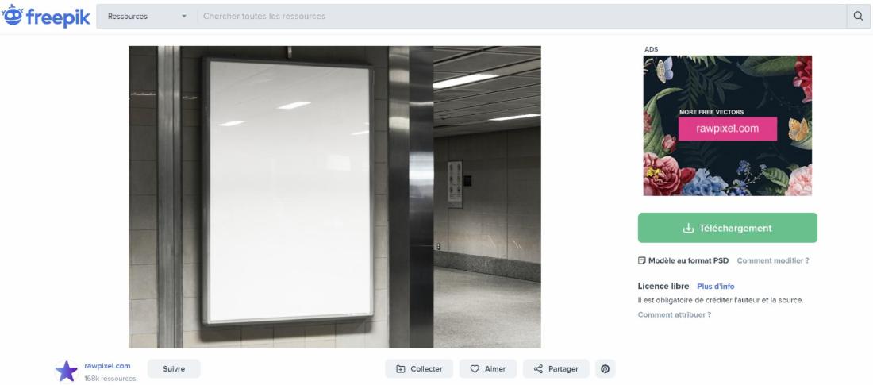Click the green Téléchargement button

point(727,228)
